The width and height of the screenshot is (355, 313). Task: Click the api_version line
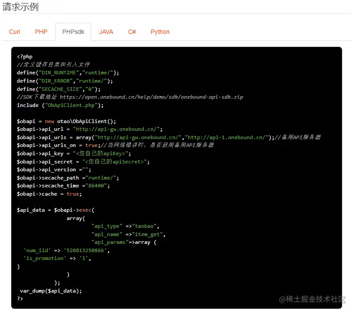(54, 170)
